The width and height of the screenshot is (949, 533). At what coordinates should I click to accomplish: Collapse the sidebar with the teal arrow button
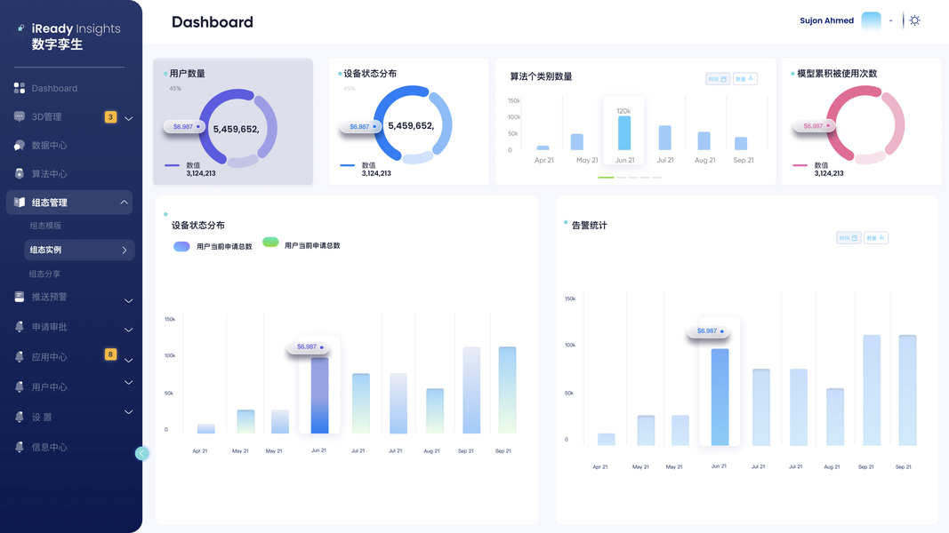[x=141, y=453]
